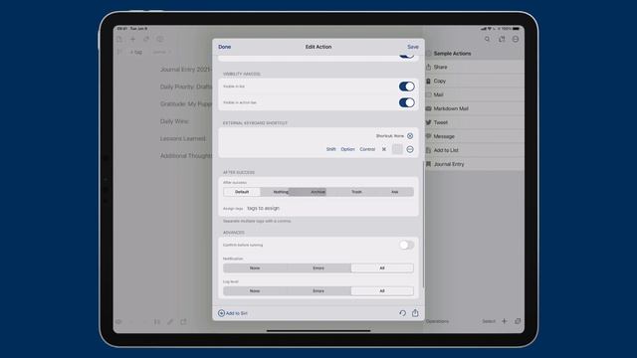Tap the Add to Siri button
This screenshot has height=358, width=637.
pos(233,313)
